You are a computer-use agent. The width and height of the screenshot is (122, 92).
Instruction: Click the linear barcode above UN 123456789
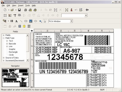58,66
